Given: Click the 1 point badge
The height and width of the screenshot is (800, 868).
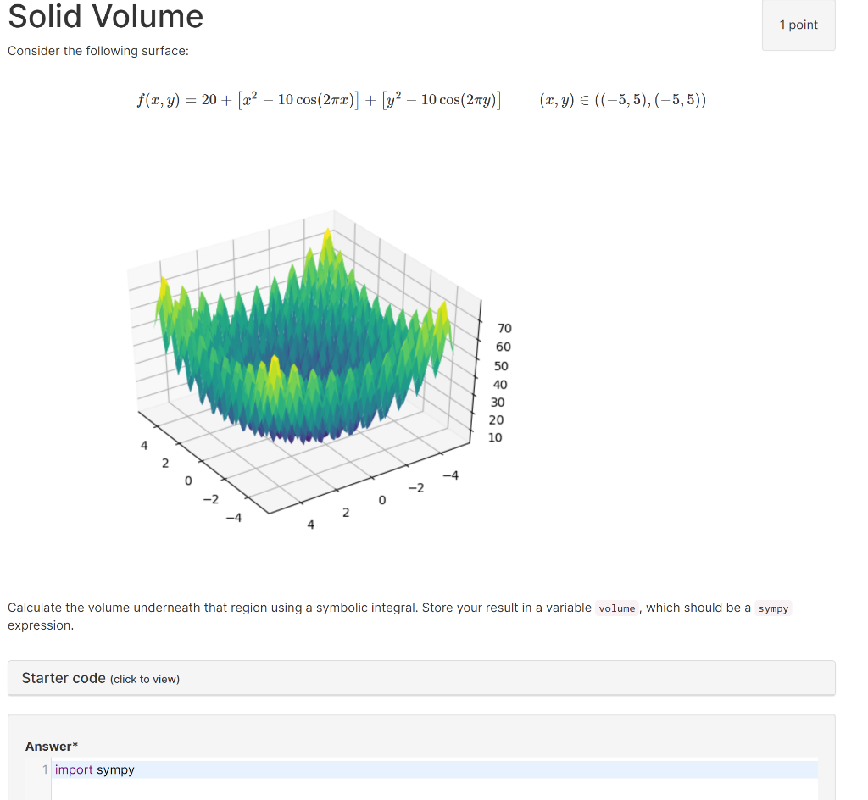Looking at the screenshot, I should (798, 25).
